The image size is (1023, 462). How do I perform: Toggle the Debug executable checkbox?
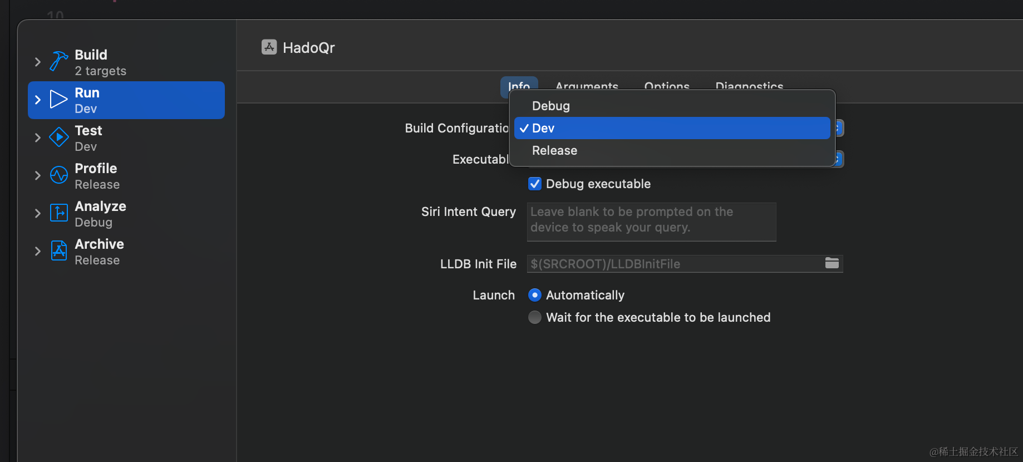tap(535, 184)
